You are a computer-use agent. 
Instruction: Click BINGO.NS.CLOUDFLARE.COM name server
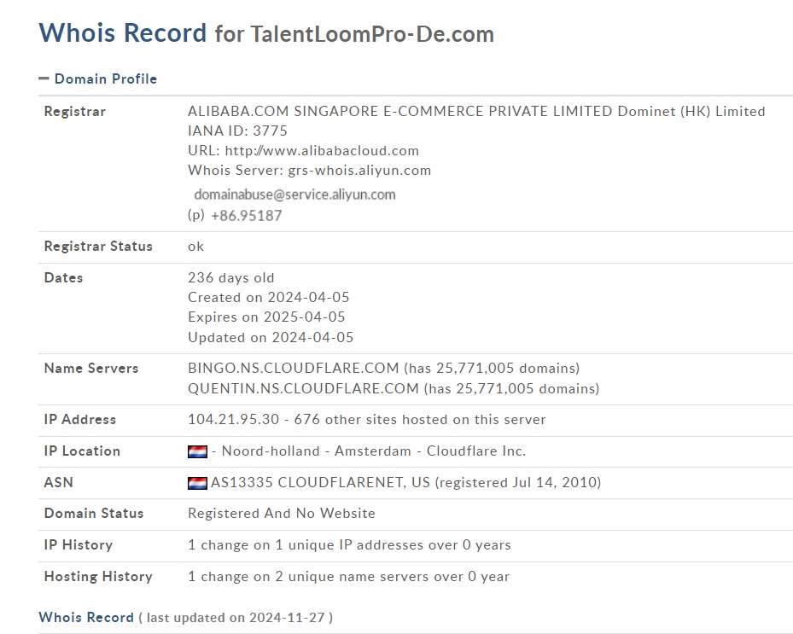[x=294, y=369]
